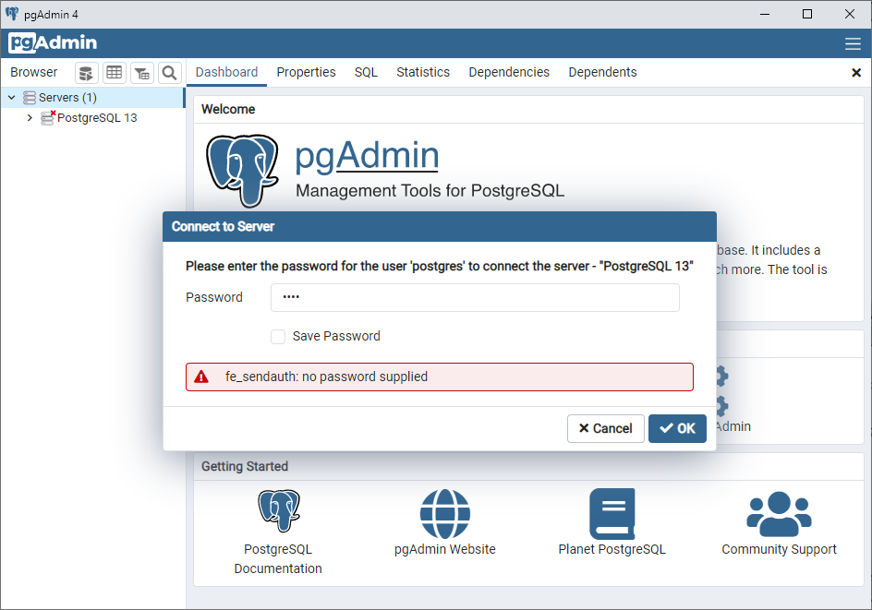The width and height of the screenshot is (872, 610).
Task: Click the Getting Started heading
Action: coord(245,467)
